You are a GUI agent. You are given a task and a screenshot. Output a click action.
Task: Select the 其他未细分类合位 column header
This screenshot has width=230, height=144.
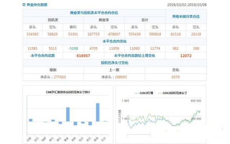tap(186, 16)
